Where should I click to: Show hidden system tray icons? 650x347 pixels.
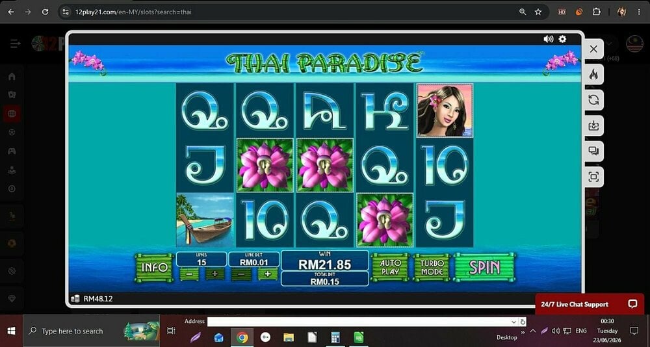coord(533,331)
